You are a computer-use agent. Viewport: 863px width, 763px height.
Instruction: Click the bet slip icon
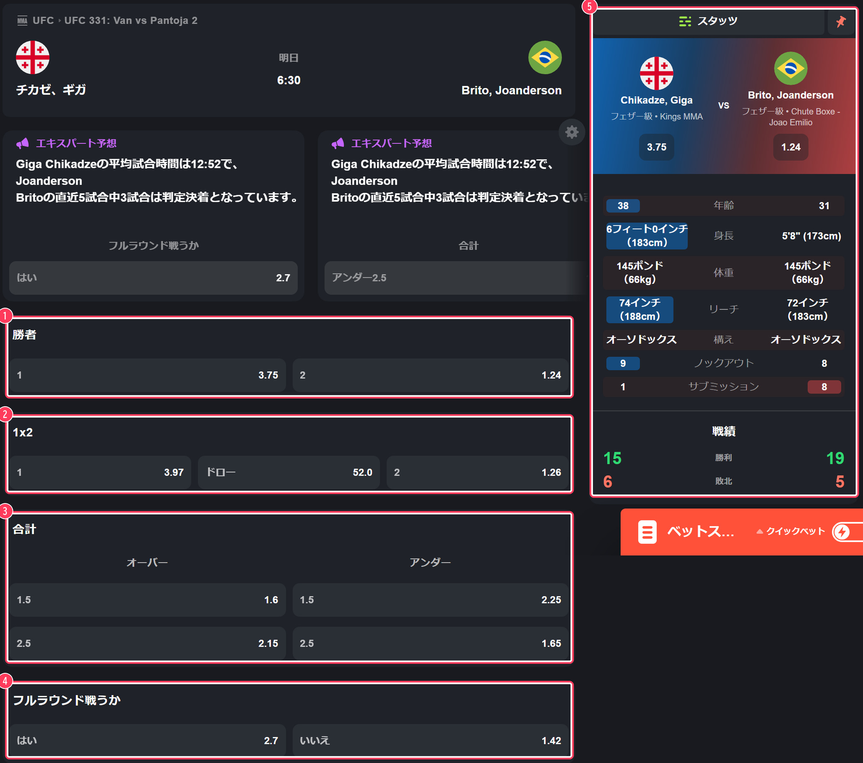click(x=647, y=532)
